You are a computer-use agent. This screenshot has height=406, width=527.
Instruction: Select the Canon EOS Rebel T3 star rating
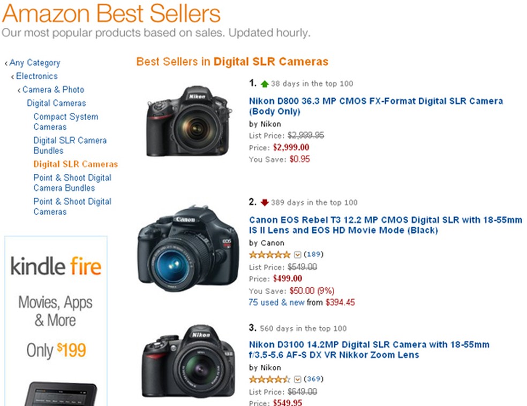269,255
